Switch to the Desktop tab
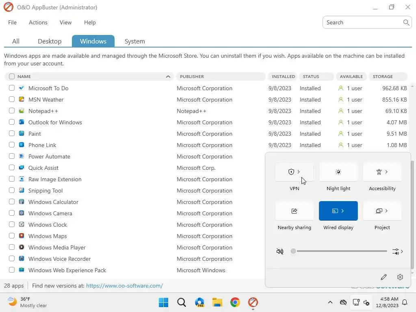Image resolution: width=416 pixels, height=312 pixels. click(50, 41)
